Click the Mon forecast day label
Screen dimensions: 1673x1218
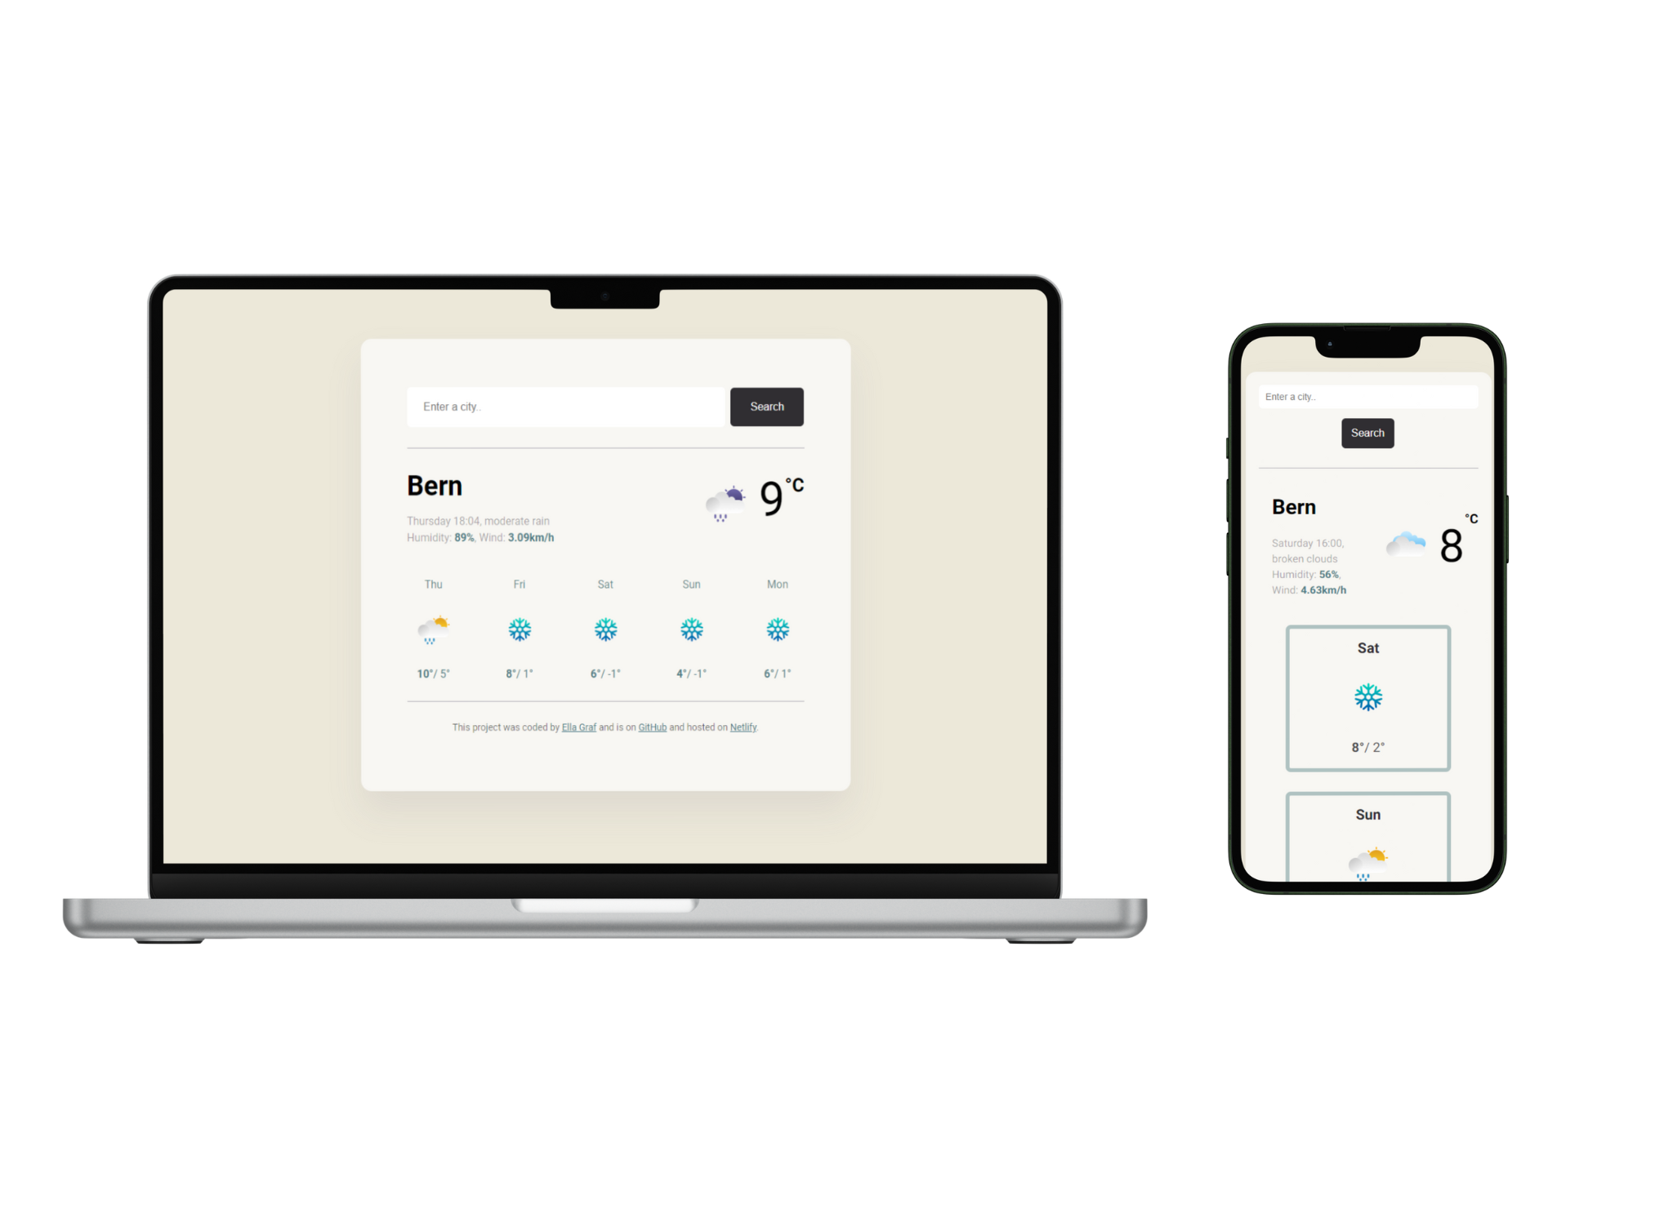[779, 585]
